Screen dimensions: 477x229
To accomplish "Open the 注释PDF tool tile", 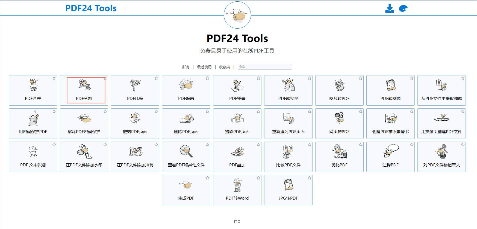I will pyautogui.click(x=390, y=157).
